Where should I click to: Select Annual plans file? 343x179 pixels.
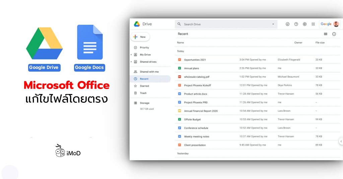point(258,68)
